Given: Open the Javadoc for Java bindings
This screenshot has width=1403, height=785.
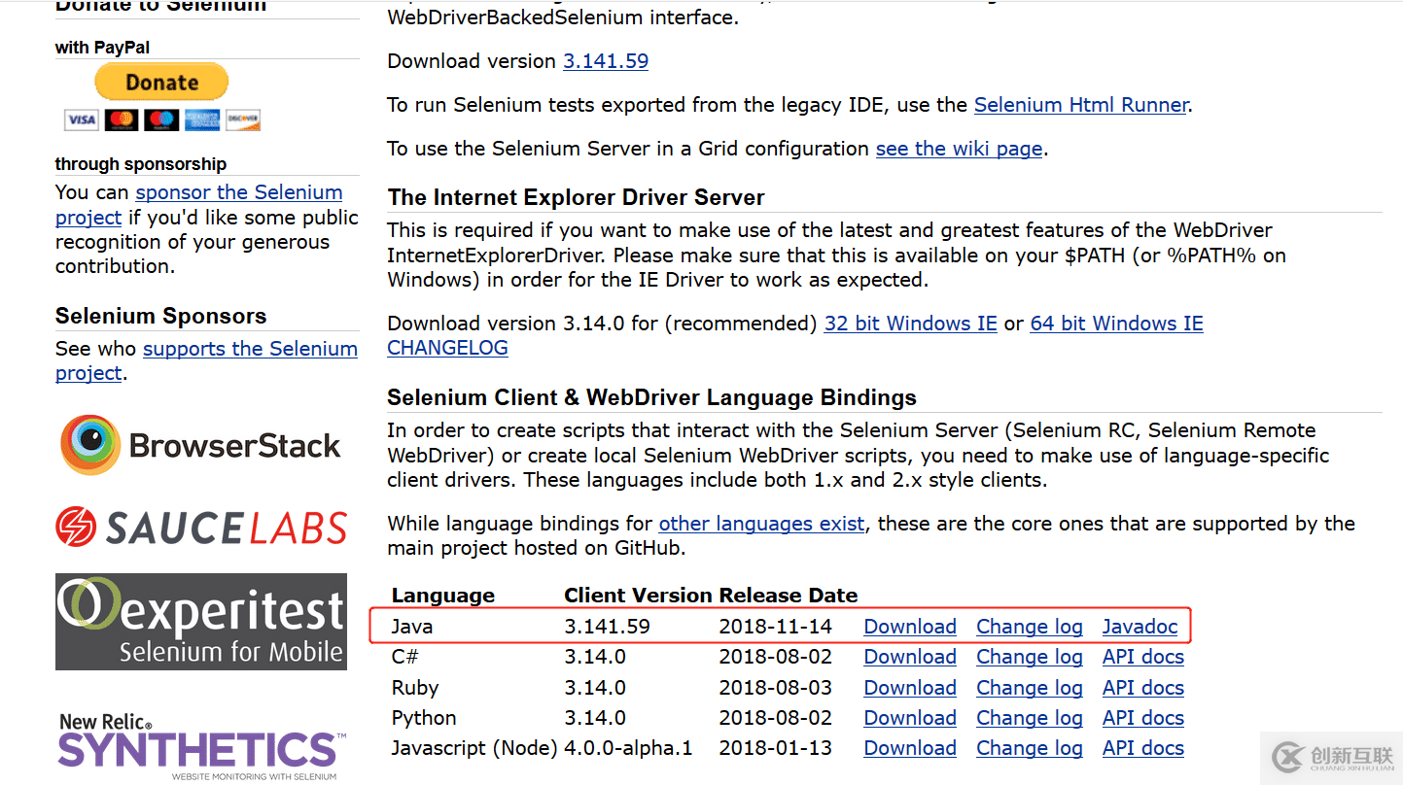Looking at the screenshot, I should click(x=1139, y=627).
